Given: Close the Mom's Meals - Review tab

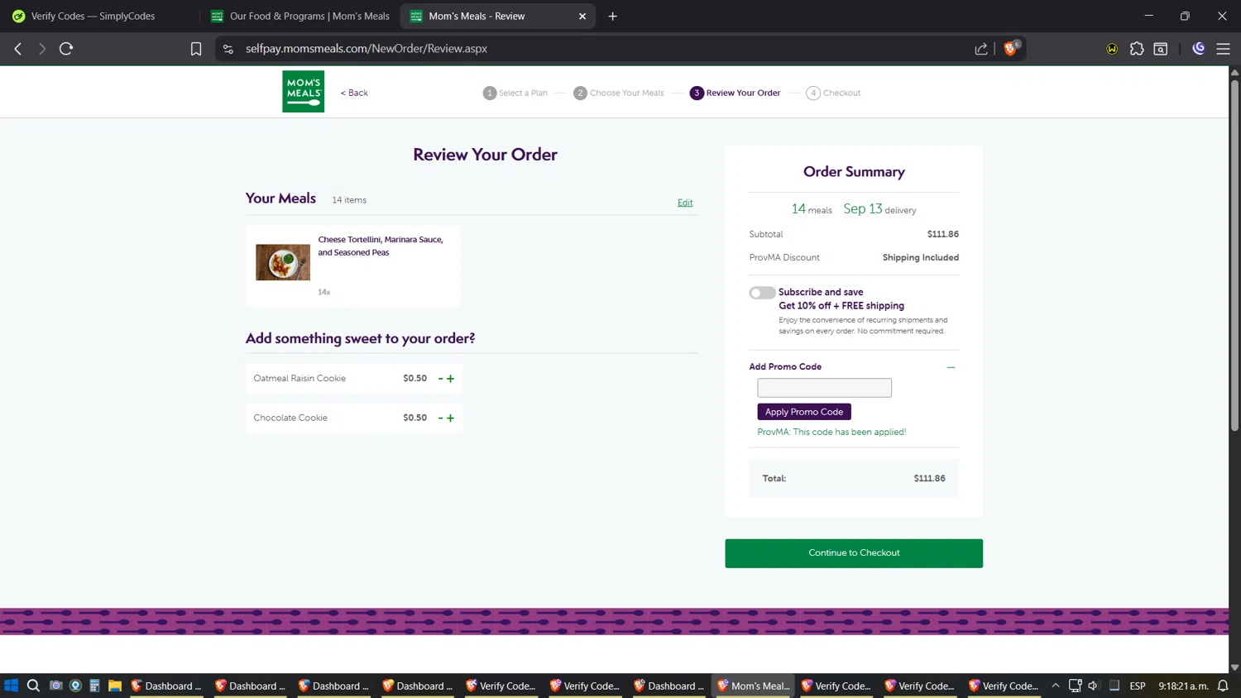Looking at the screenshot, I should (x=582, y=16).
